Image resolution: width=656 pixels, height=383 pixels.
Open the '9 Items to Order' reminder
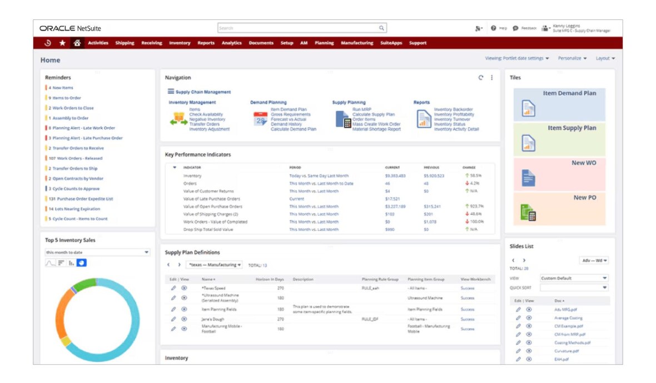pos(64,98)
